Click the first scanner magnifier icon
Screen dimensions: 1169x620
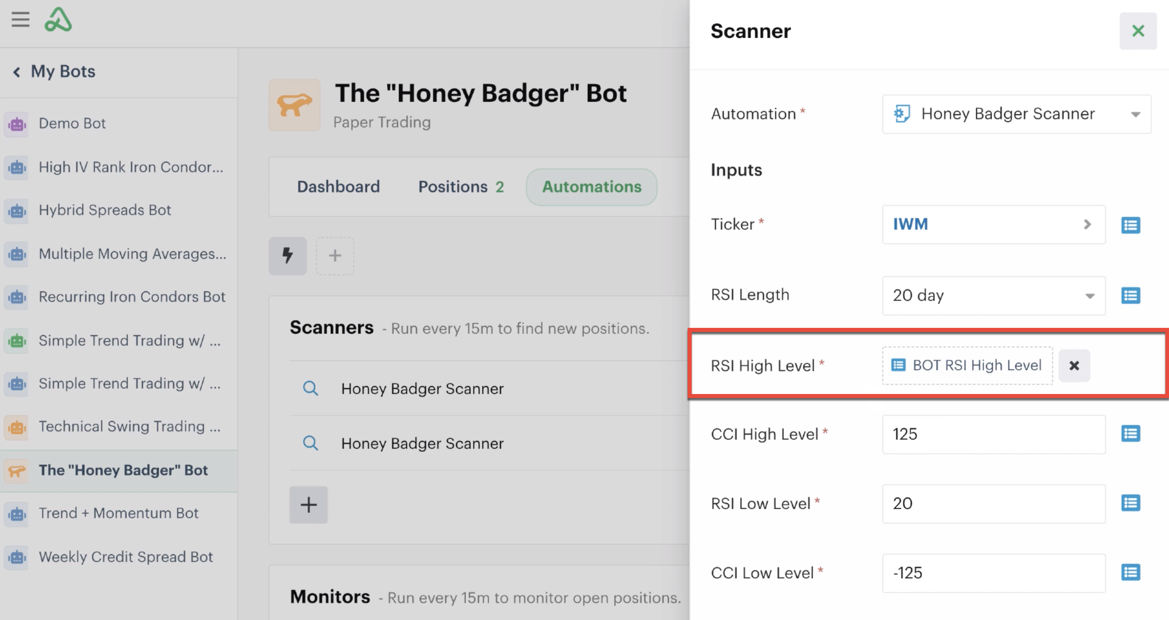tap(311, 389)
